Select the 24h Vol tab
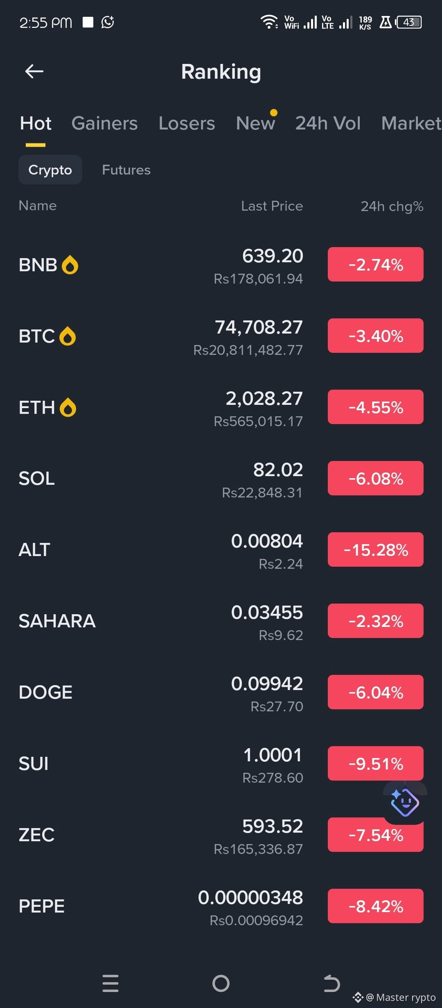The height and width of the screenshot is (1008, 442). click(328, 123)
